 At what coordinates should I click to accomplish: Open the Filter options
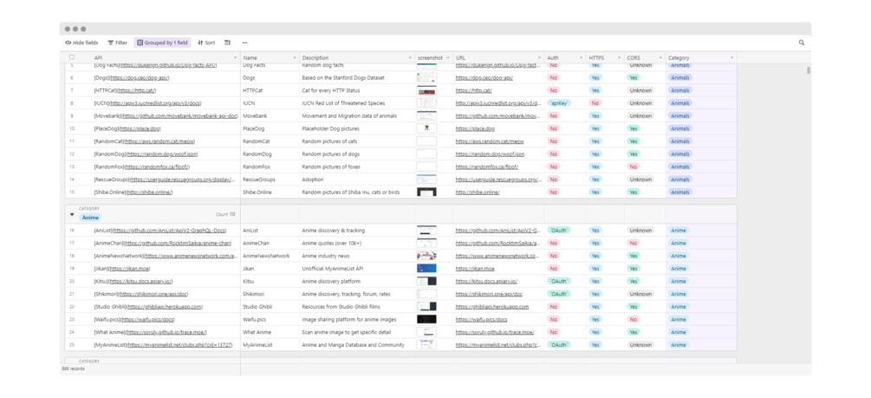[x=117, y=42]
